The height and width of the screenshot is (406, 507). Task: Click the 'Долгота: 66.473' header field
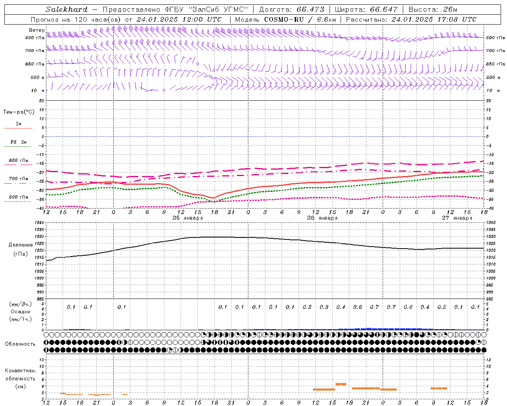pos(292,10)
